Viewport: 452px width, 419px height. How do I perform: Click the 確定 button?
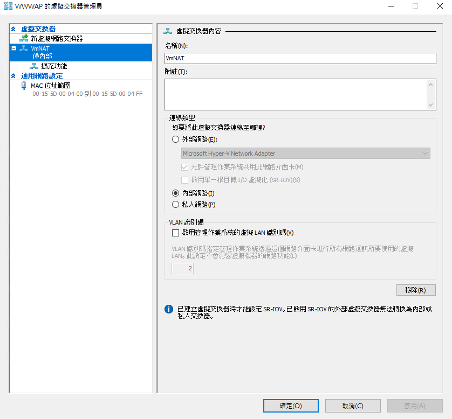291,406
